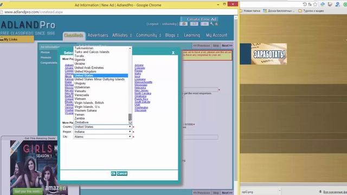Expand the Affiliates menu
This screenshot has width=347, height=195.
121,35
